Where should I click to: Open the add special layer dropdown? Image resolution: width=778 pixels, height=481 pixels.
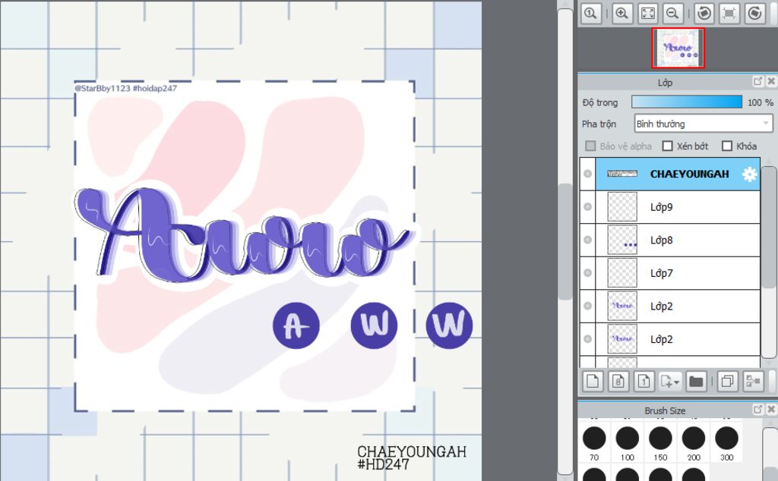(670, 382)
